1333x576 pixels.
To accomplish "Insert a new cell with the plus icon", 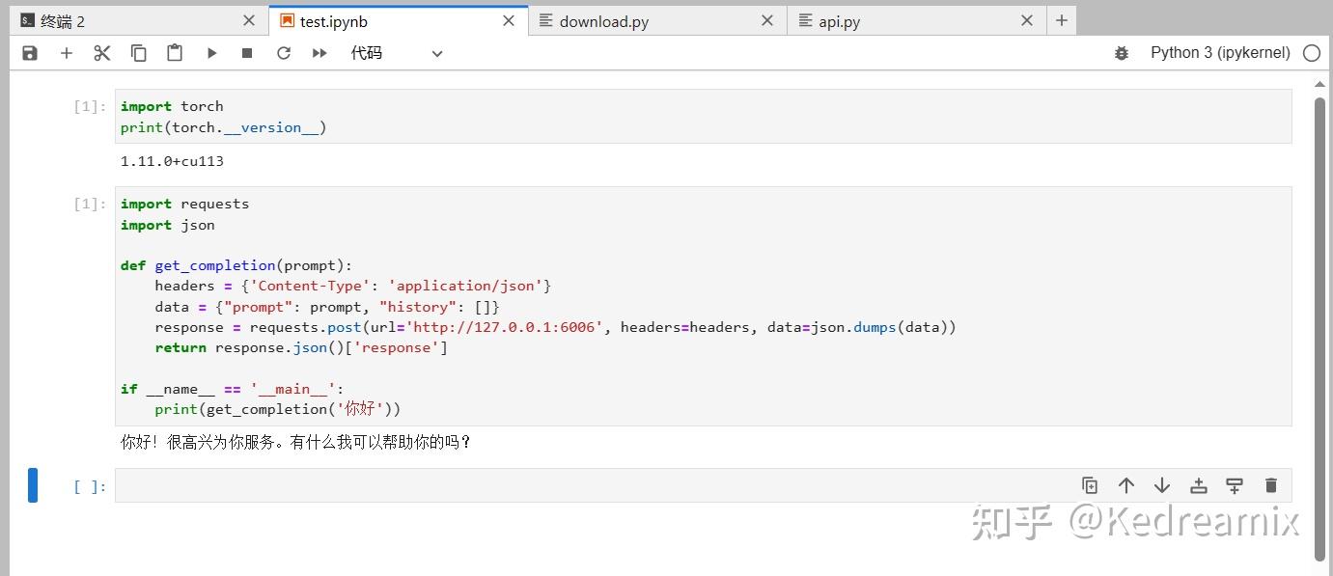I will click(66, 53).
